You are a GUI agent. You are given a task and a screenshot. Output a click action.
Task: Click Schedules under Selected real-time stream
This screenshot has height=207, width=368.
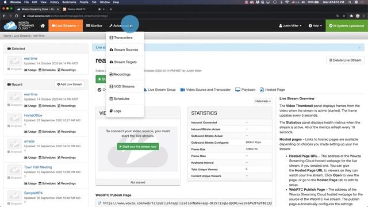(47, 70)
